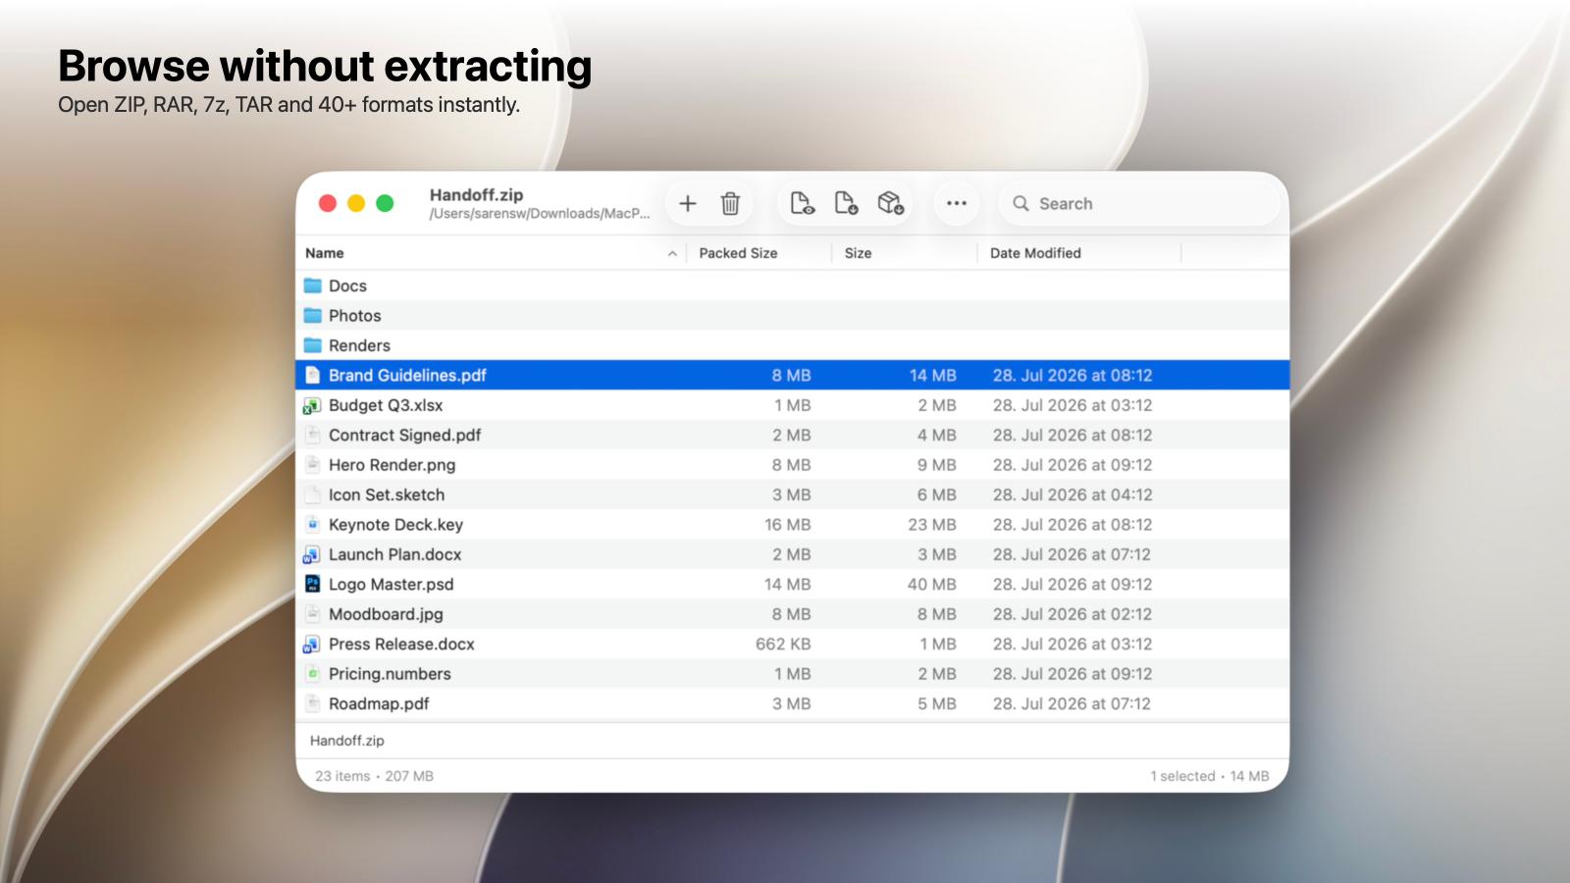Click the Photos folder icon
Image resolution: width=1570 pixels, height=883 pixels.
pyautogui.click(x=313, y=315)
